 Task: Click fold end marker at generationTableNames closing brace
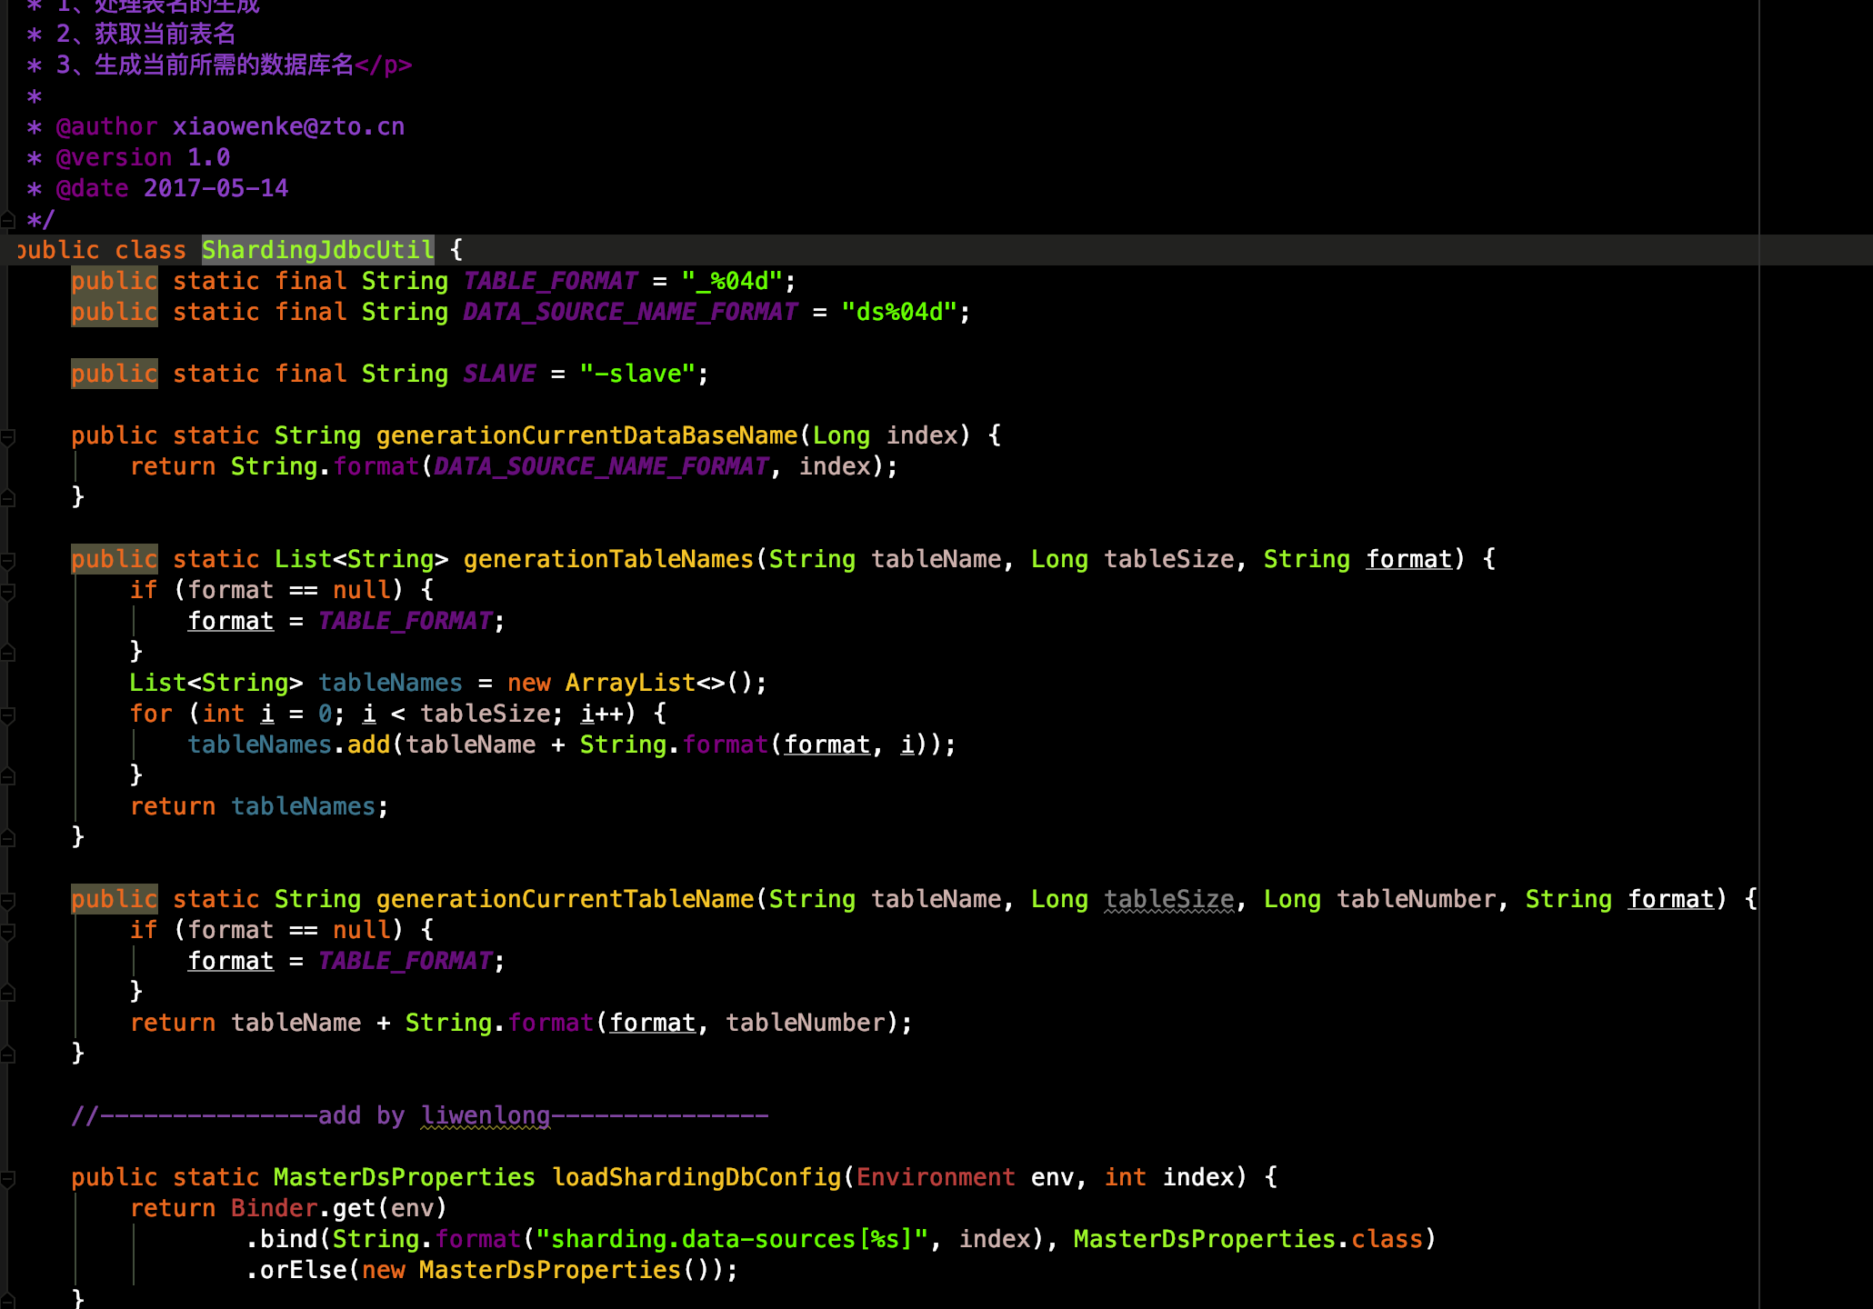point(7,838)
